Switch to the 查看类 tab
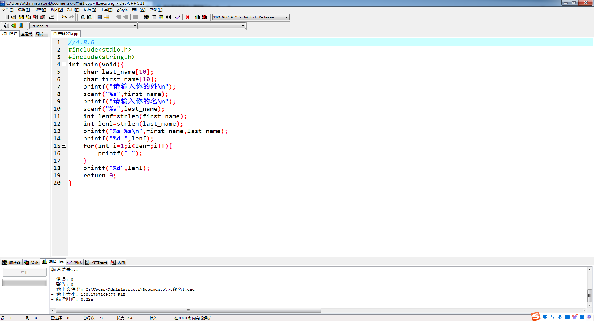The image size is (594, 321). pos(27,34)
